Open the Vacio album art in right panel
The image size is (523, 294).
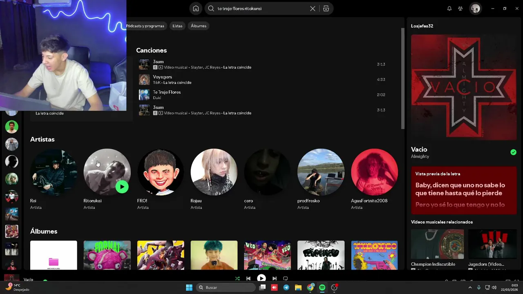click(x=464, y=87)
